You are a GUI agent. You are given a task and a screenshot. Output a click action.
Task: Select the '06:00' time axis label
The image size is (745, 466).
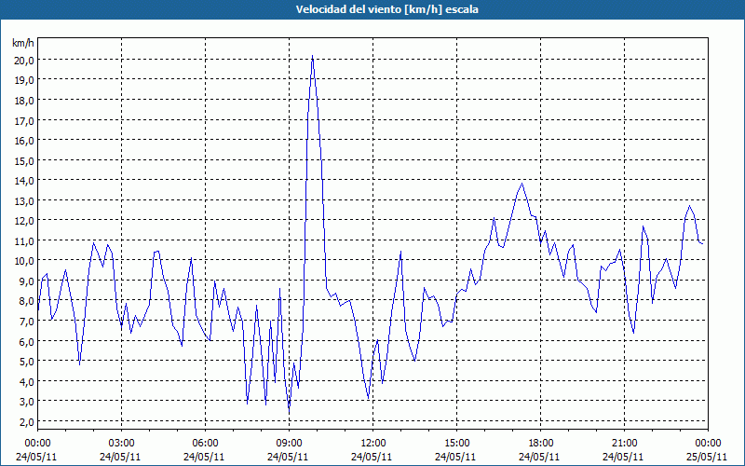pyautogui.click(x=205, y=444)
